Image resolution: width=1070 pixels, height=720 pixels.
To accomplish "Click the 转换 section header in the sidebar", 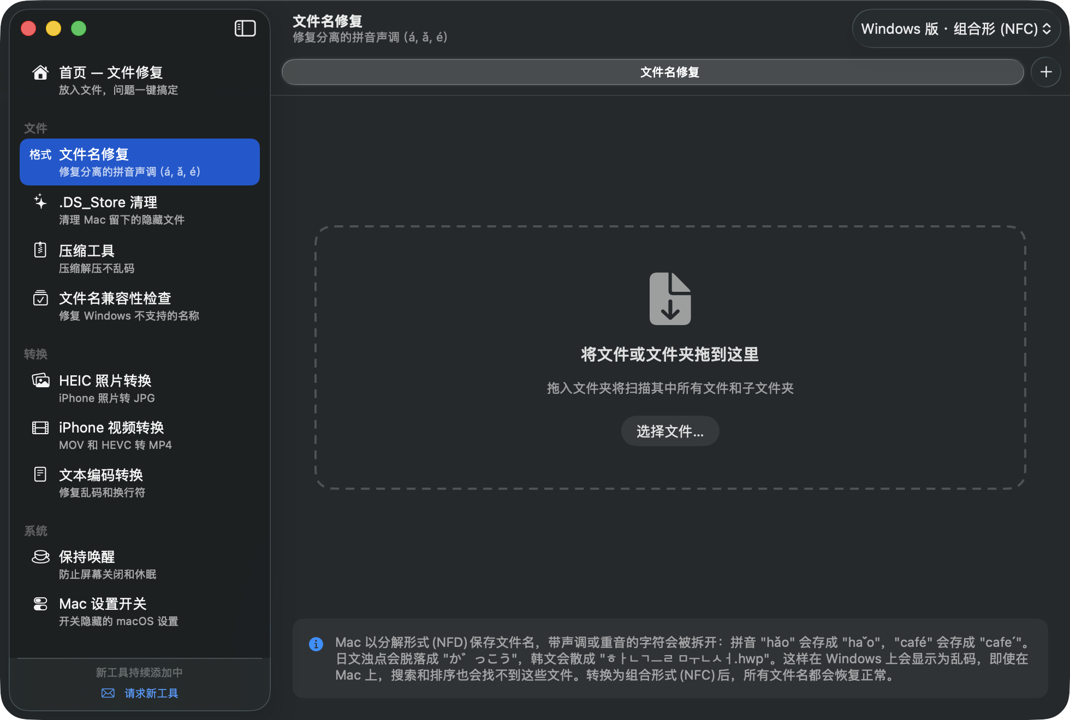I will pyautogui.click(x=35, y=354).
